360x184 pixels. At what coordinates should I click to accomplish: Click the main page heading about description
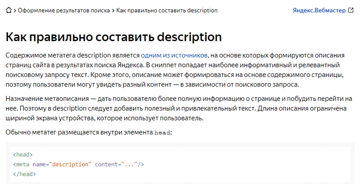[113, 37]
